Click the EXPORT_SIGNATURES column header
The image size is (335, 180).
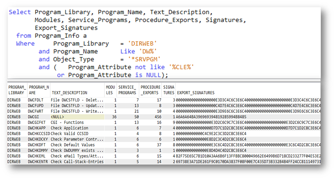click(195, 93)
